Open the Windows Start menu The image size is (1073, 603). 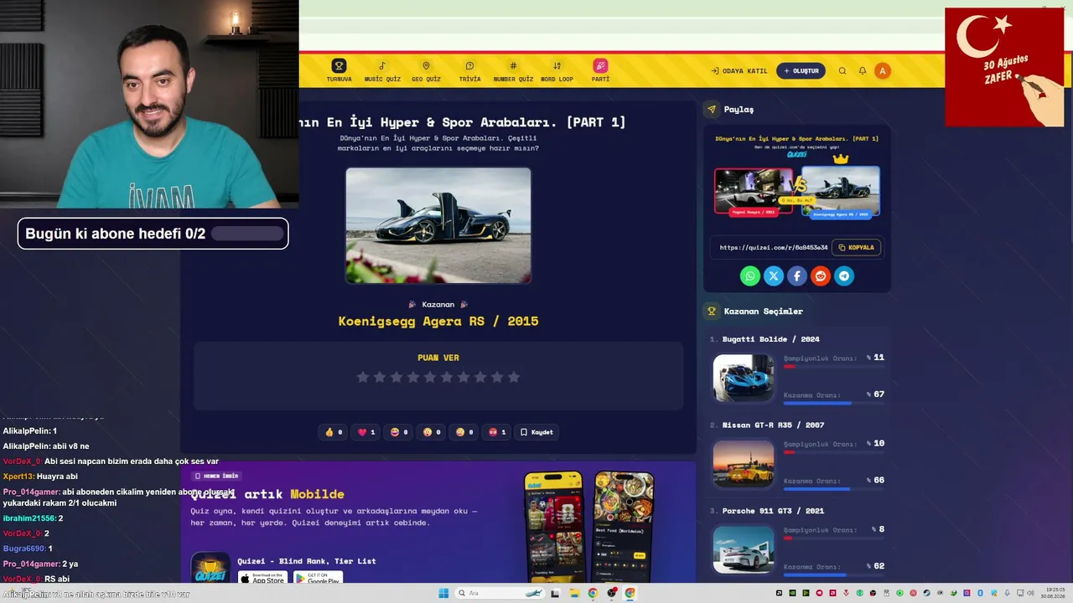click(x=443, y=593)
